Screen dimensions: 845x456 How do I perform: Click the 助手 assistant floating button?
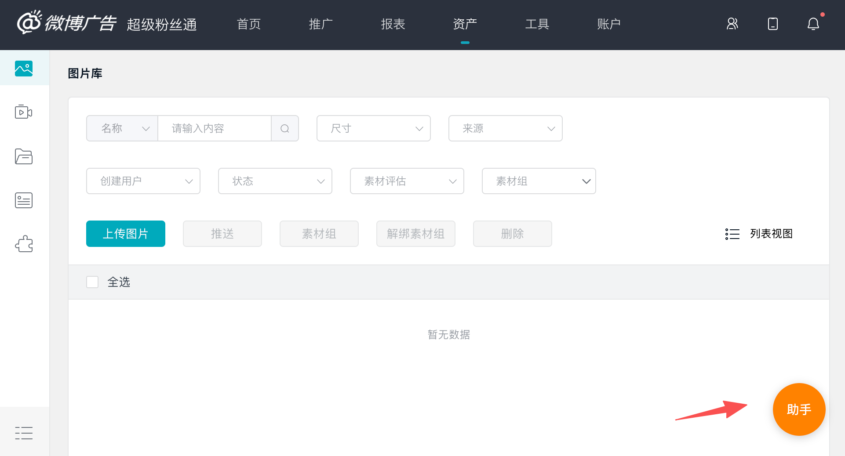click(x=799, y=409)
